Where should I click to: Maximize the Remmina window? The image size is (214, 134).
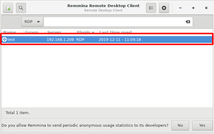[193, 8]
